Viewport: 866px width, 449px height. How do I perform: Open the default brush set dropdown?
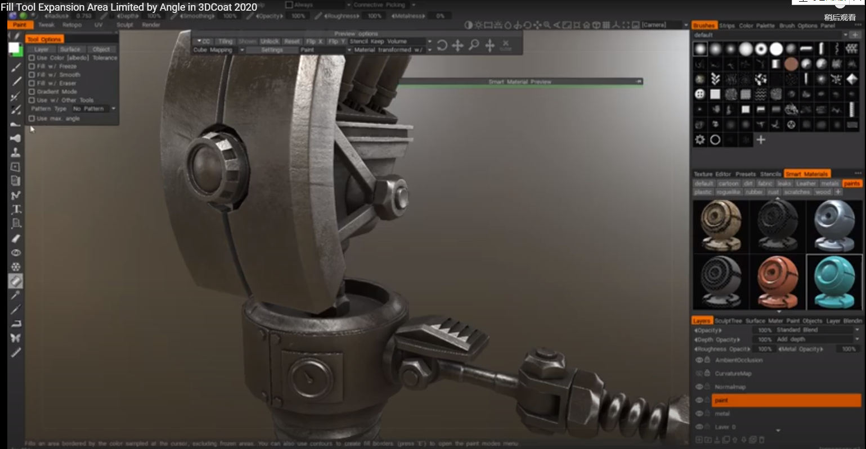(x=770, y=35)
